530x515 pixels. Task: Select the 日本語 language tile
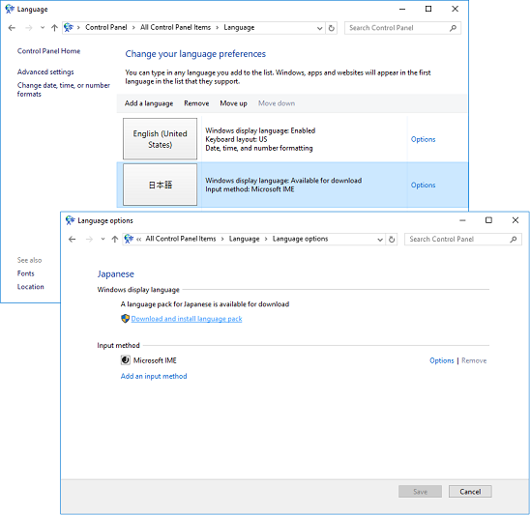[x=160, y=185]
